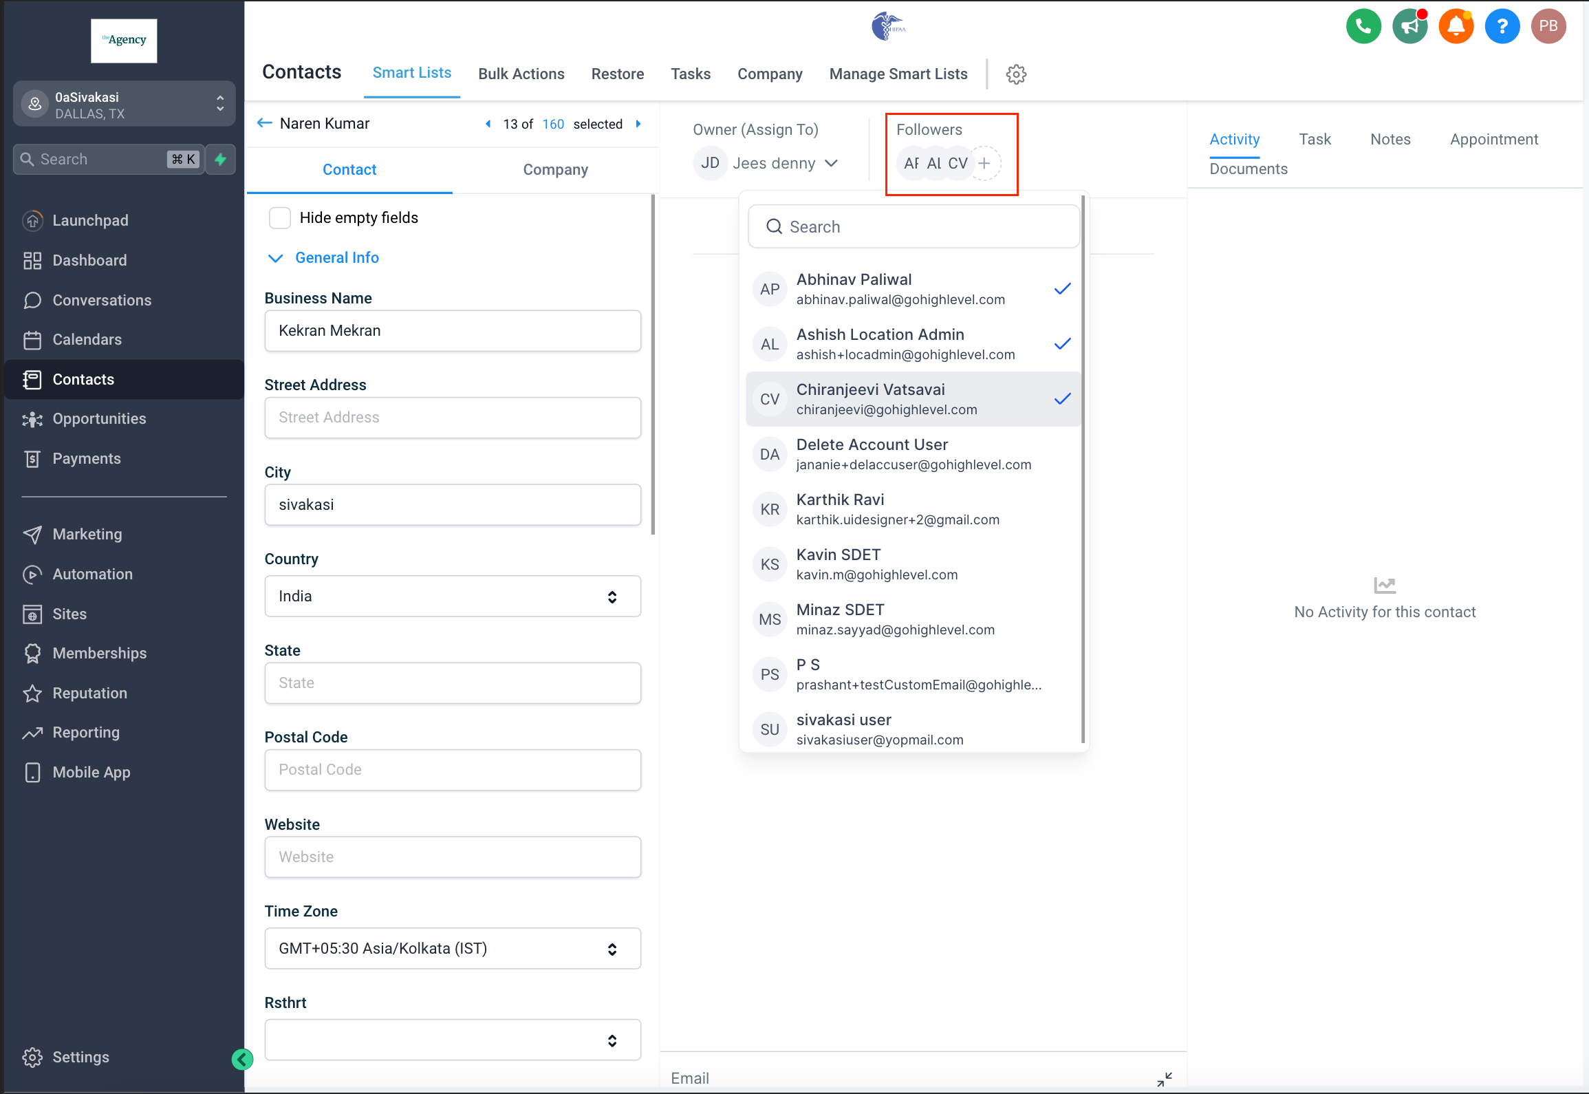
Task: Collapse the General Info section
Action: point(323,258)
